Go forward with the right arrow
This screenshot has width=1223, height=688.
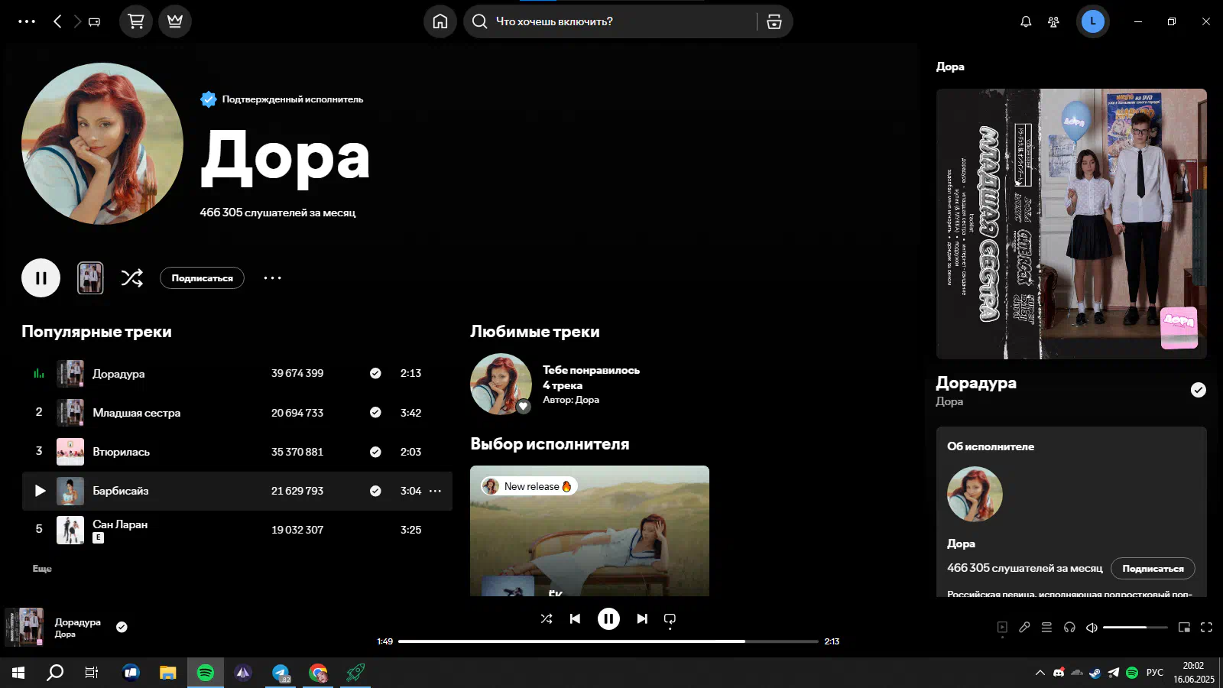click(77, 21)
